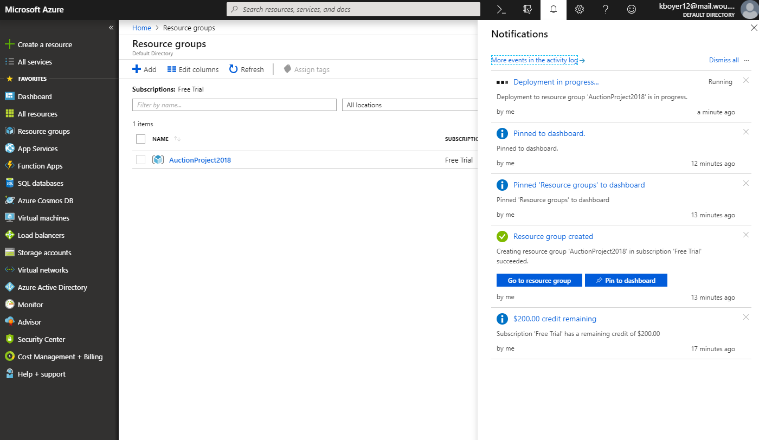Click Create a resource in sidebar
Image resolution: width=759 pixels, height=440 pixels.
pos(45,44)
